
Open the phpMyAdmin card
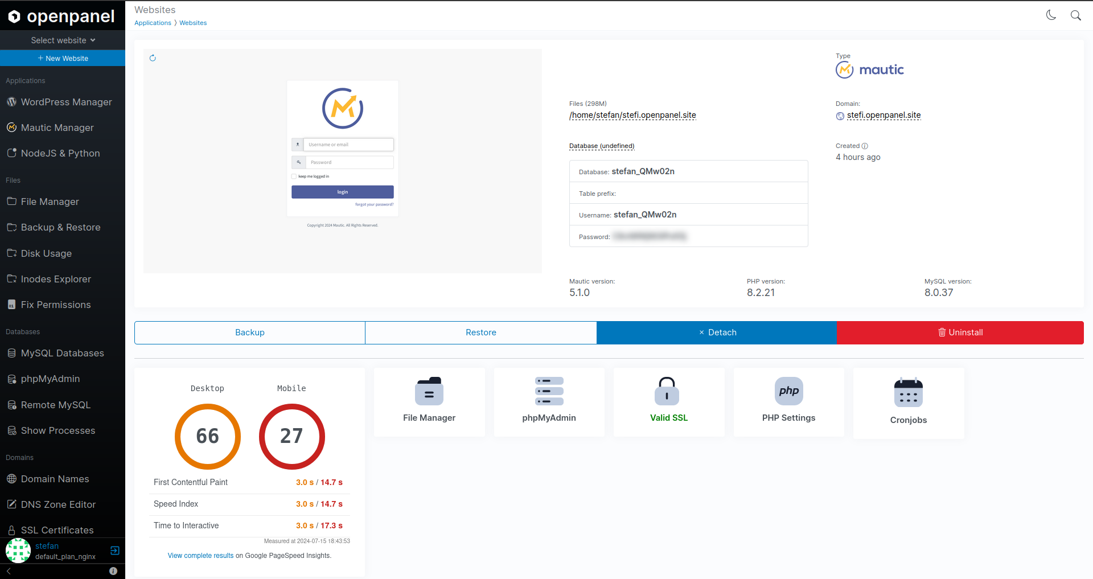pos(549,402)
